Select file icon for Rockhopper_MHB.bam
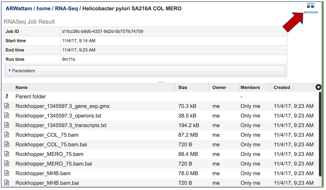 pos(7,173)
